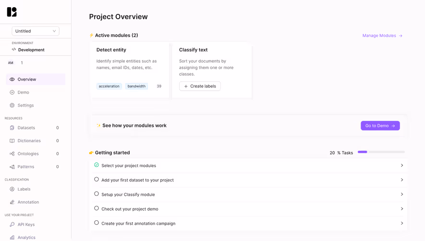Open Labels in the sidebar
The width and height of the screenshot is (425, 241).
36,189
